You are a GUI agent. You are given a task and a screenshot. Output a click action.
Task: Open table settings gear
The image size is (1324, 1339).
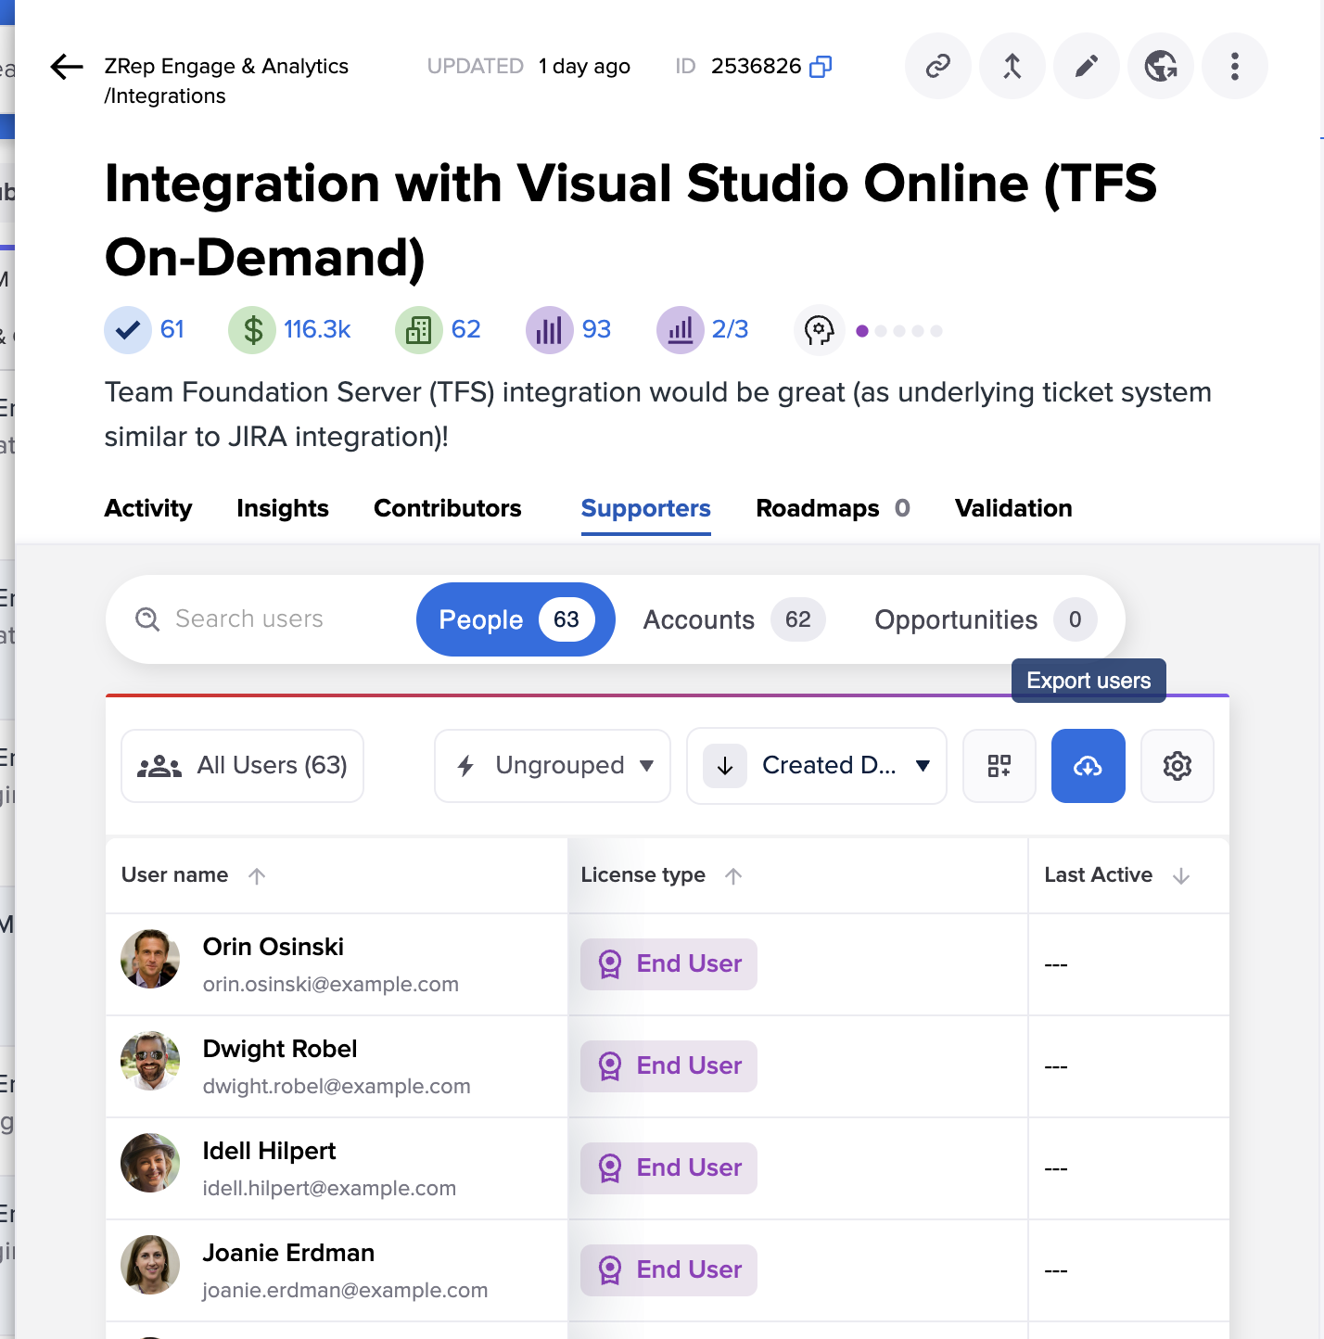tap(1178, 766)
